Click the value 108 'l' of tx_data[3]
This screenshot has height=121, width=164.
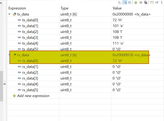click(x=117, y=37)
